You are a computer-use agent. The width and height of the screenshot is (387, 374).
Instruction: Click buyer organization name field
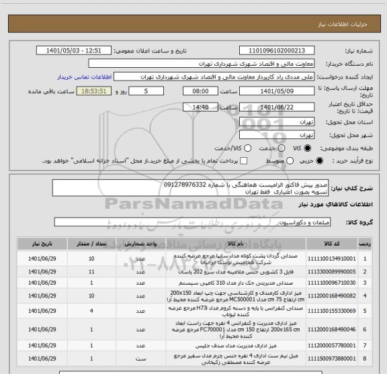pos(202,64)
